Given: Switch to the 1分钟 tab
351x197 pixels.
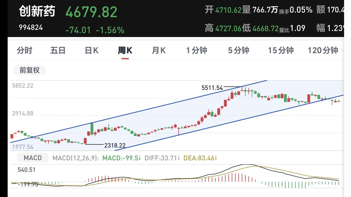Looking at the screenshot, I should 197,50.
